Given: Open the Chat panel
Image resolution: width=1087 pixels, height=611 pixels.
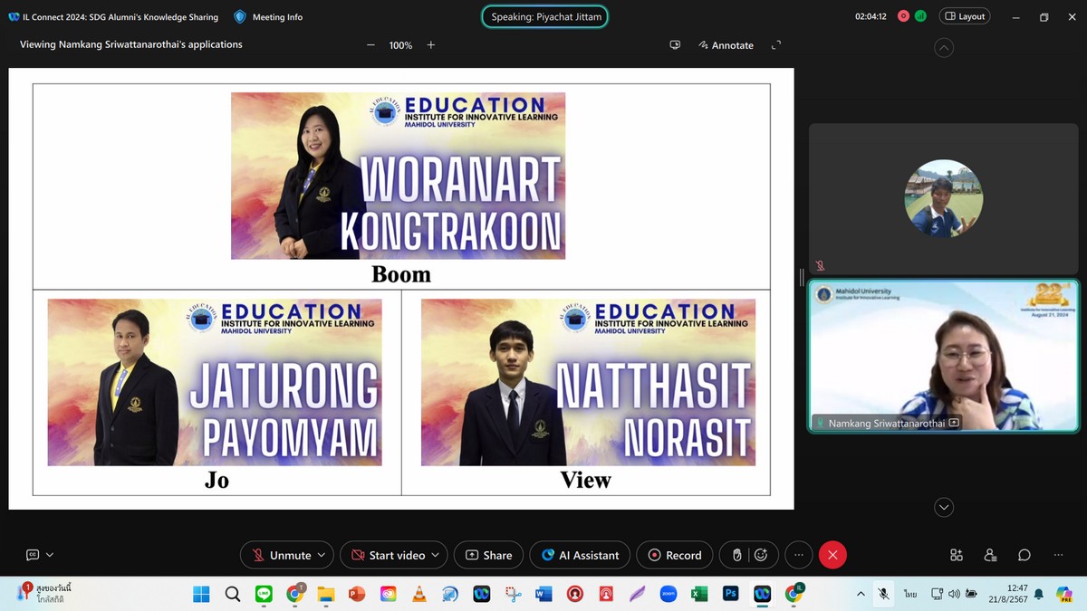Looking at the screenshot, I should pos(1024,555).
